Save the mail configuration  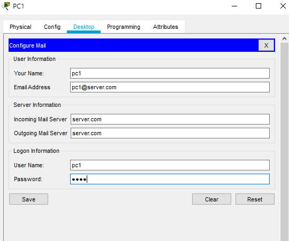tap(28, 199)
